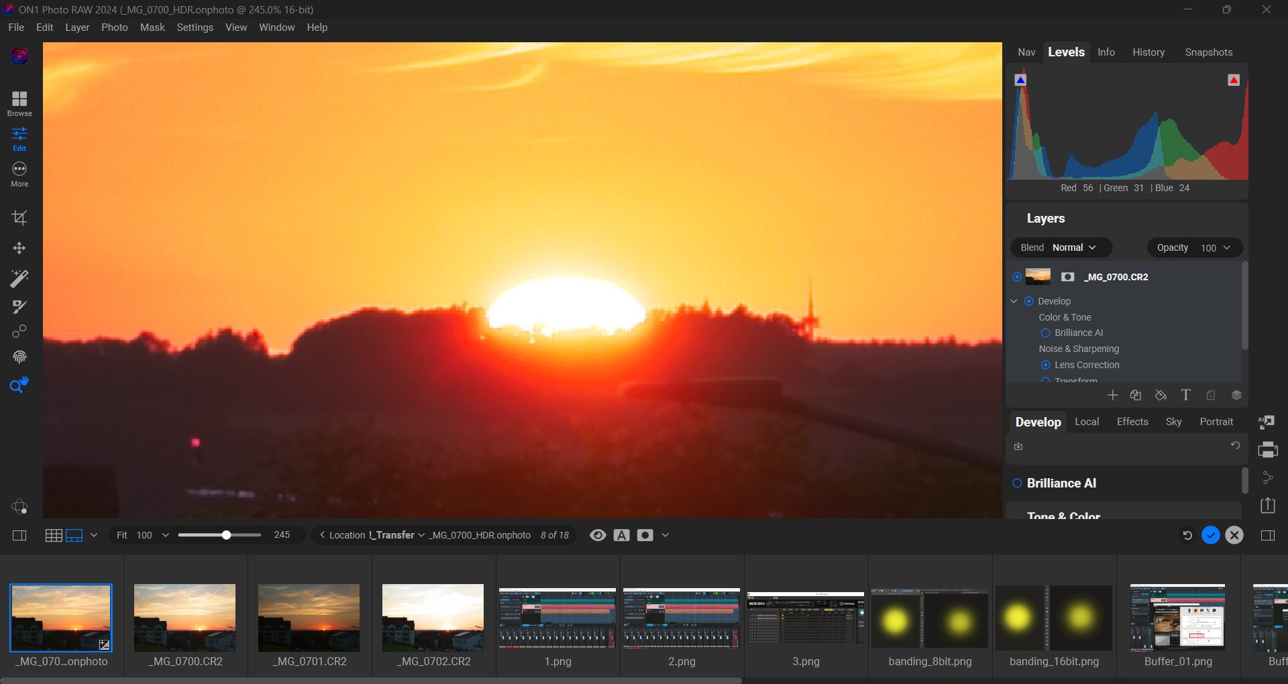Switch to grid view
Image resolution: width=1288 pixels, height=684 pixels.
54,535
